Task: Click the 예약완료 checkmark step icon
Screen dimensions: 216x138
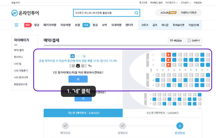Action: coord(65,126)
